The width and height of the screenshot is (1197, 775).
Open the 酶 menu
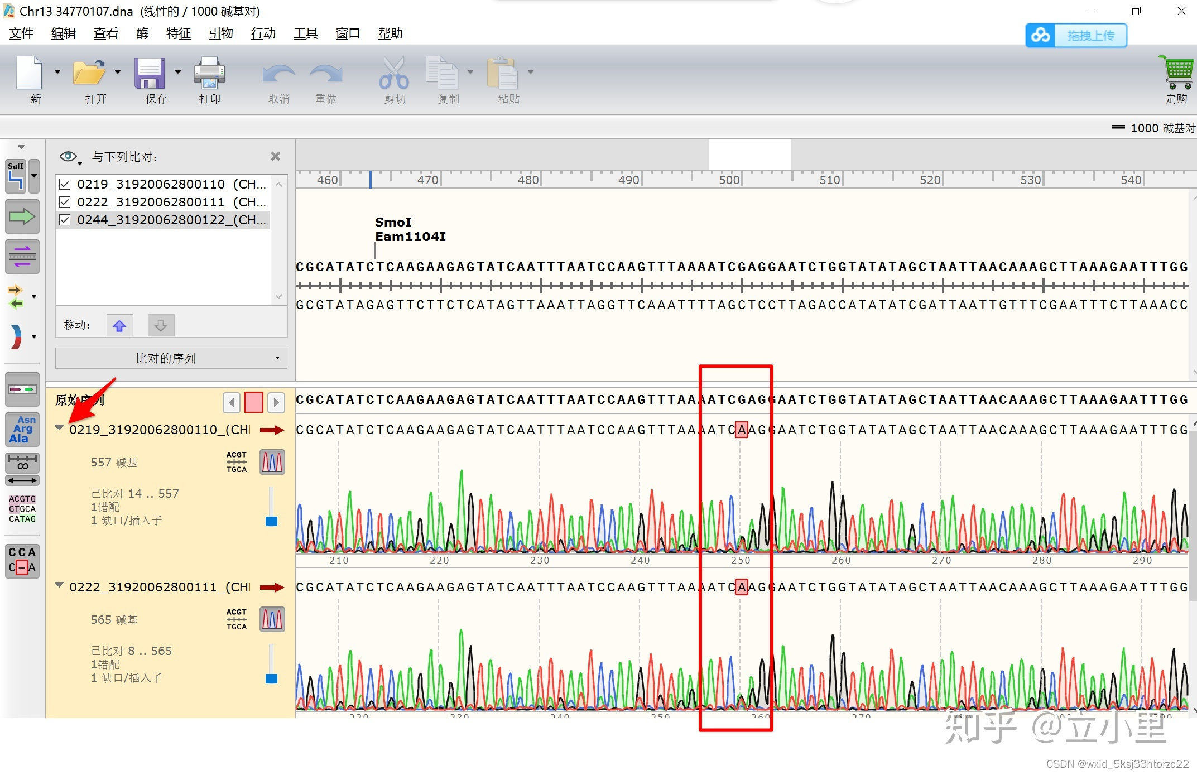[142, 33]
